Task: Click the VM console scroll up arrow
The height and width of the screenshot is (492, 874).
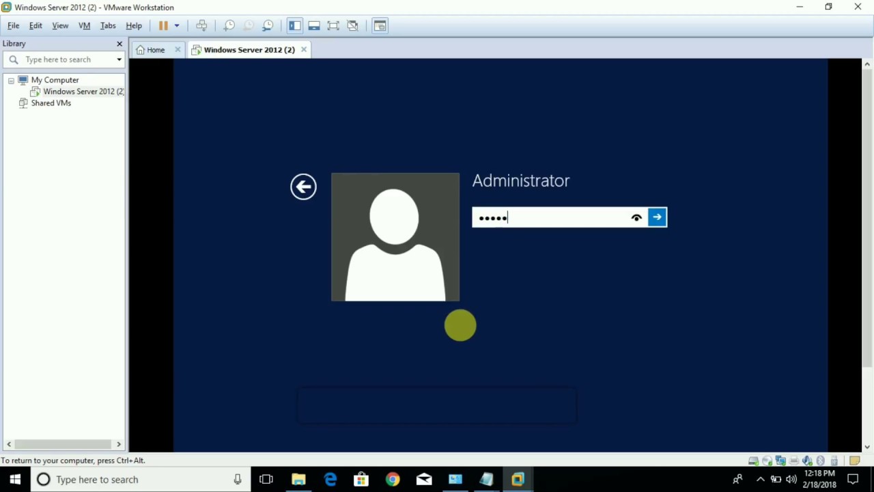Action: pos(867,64)
